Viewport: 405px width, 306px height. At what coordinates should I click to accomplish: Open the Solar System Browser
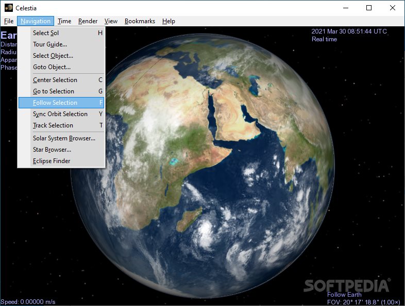coord(61,138)
